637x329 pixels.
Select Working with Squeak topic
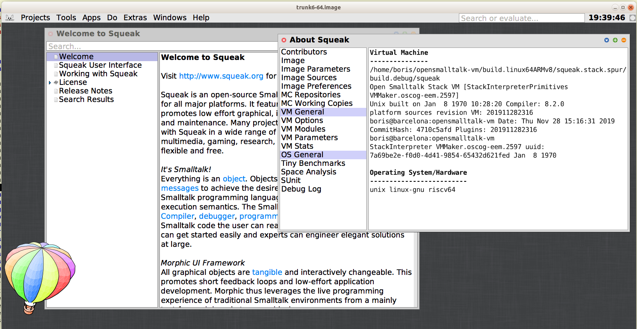click(x=102, y=74)
